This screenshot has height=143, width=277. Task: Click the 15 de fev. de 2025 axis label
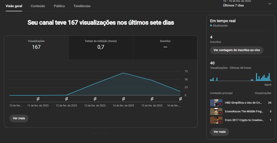pyautogui.click(x=152, y=106)
